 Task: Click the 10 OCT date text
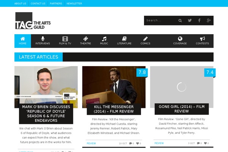click(x=123, y=143)
